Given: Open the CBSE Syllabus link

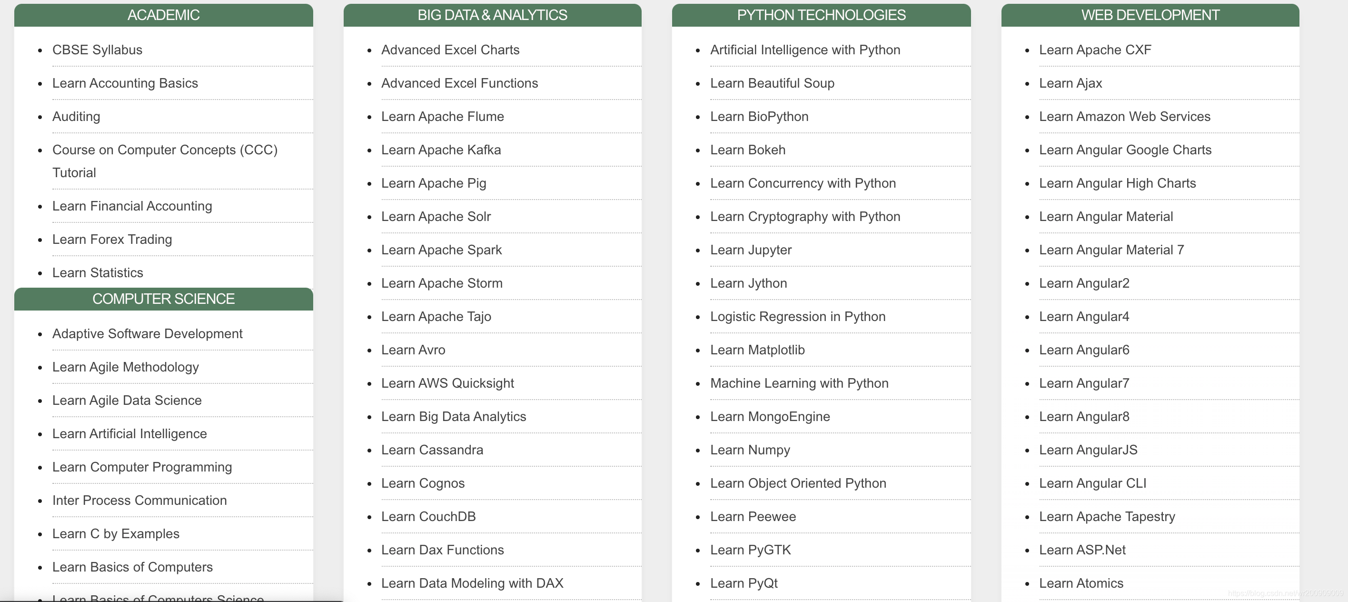Looking at the screenshot, I should tap(97, 50).
